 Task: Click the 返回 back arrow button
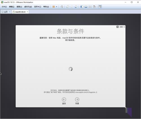(64, 100)
